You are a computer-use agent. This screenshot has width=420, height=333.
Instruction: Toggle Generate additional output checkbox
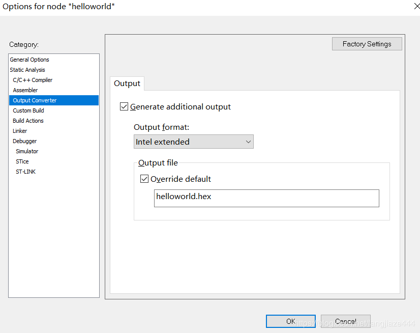[124, 107]
